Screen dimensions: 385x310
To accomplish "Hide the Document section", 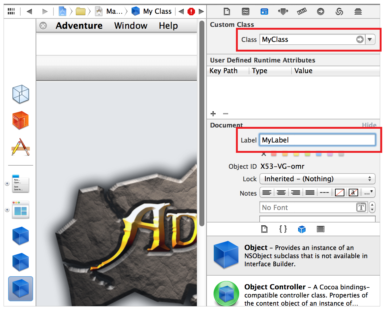I will (369, 125).
